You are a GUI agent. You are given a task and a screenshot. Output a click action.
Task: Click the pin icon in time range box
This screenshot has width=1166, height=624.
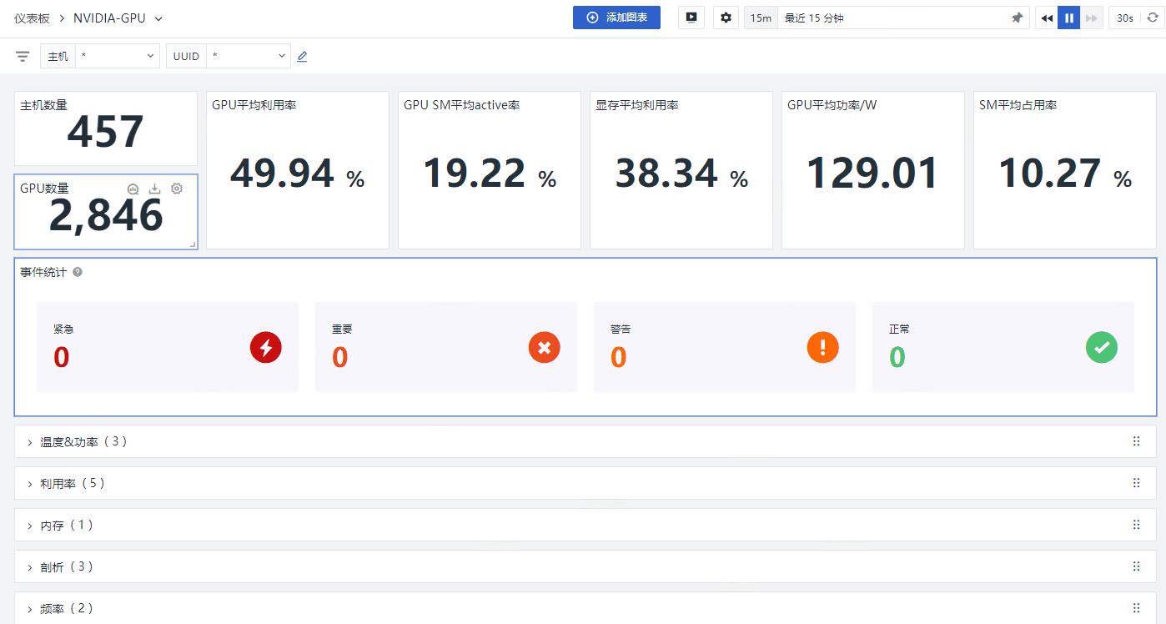click(x=1017, y=18)
